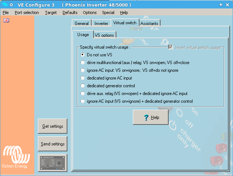233x176 pixels.
Task: Open the Target menu
Action: pyautogui.click(x=51, y=13)
